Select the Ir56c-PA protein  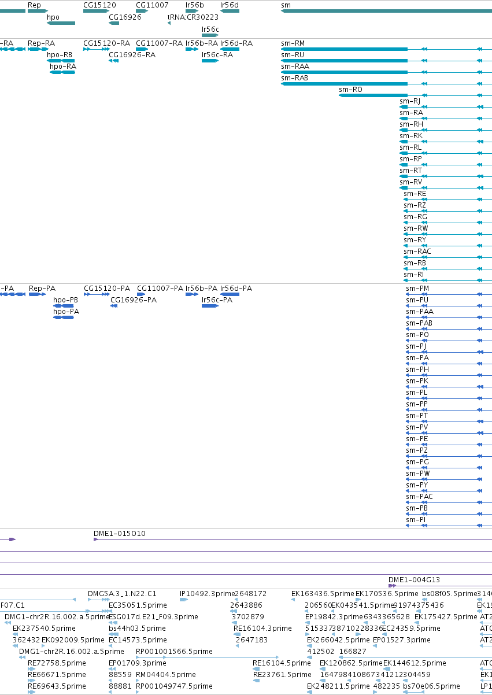[210, 306]
